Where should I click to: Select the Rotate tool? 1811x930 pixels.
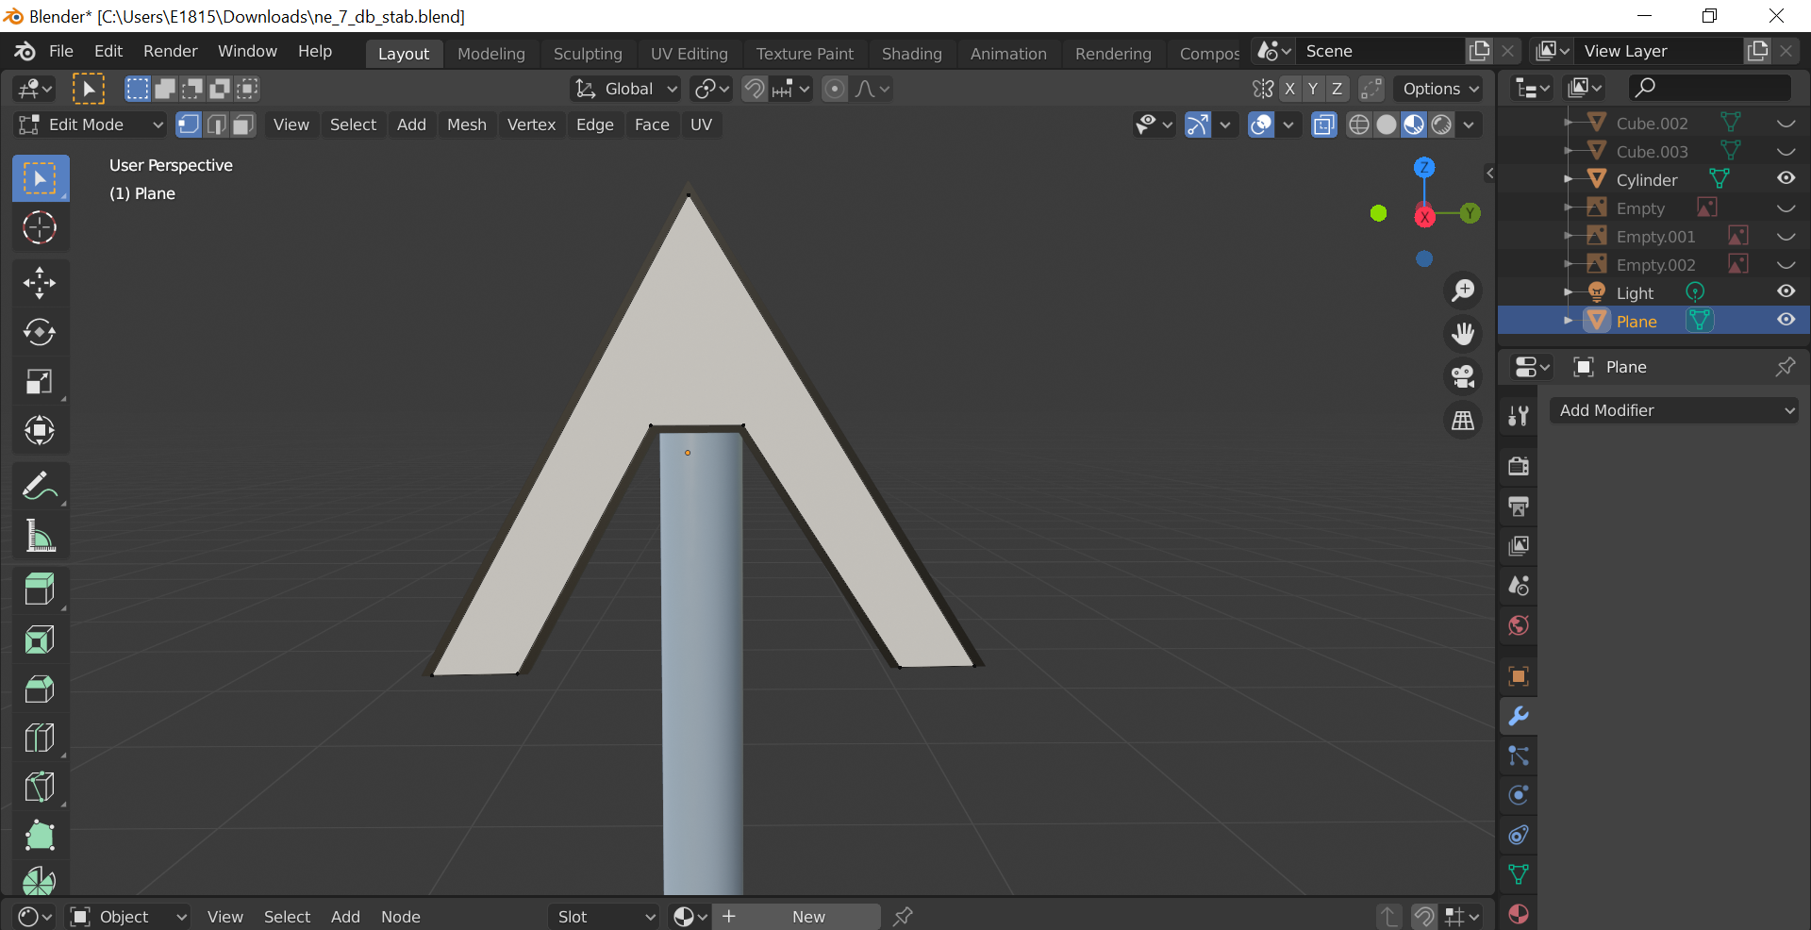point(40,332)
